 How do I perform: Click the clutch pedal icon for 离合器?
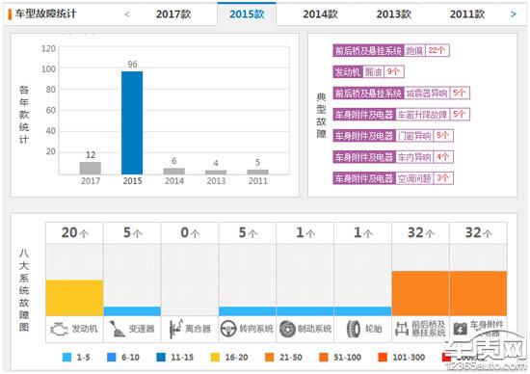pos(175,329)
